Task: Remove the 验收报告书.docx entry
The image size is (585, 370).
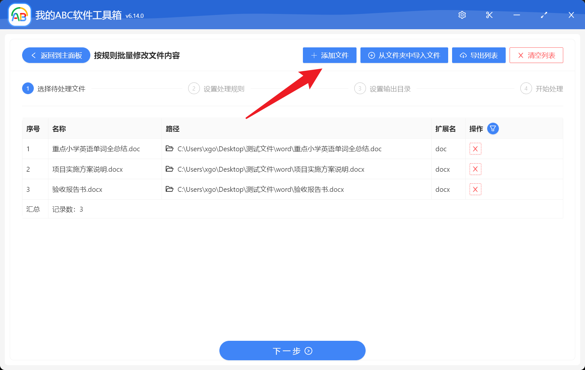Action: pyautogui.click(x=475, y=190)
